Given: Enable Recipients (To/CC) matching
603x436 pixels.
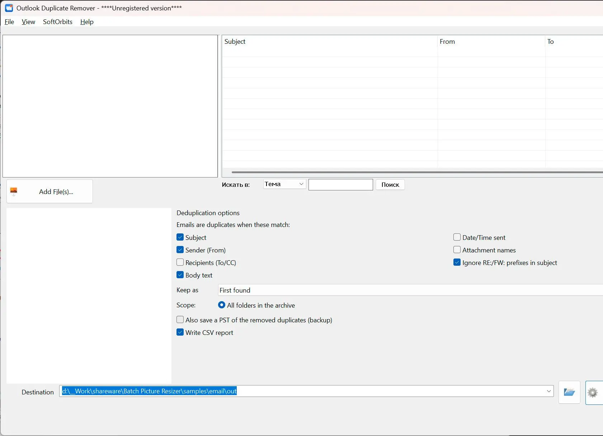Looking at the screenshot, I should point(180,262).
